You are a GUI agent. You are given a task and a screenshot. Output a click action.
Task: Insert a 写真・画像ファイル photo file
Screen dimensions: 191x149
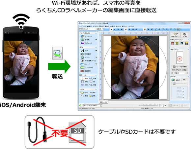point(89,61)
